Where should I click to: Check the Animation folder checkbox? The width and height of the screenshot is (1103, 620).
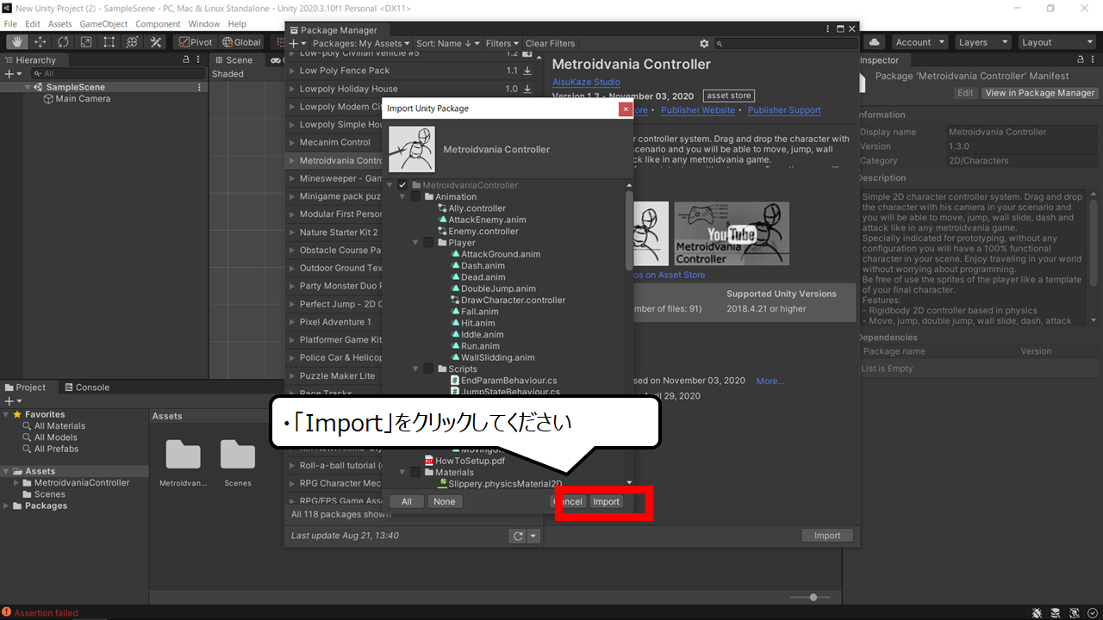(x=415, y=196)
